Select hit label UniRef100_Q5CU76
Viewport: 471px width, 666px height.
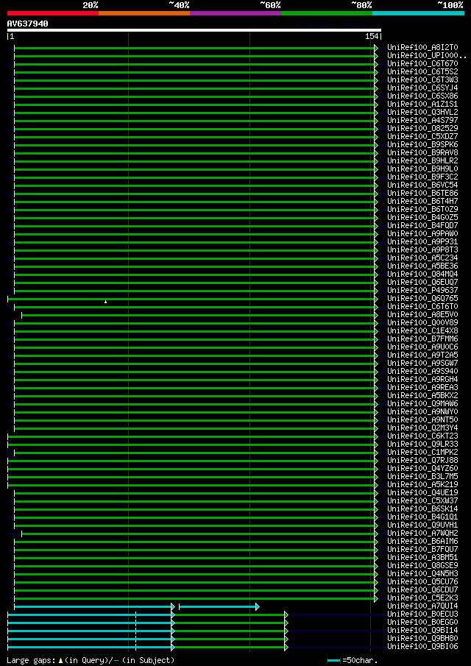click(422, 582)
